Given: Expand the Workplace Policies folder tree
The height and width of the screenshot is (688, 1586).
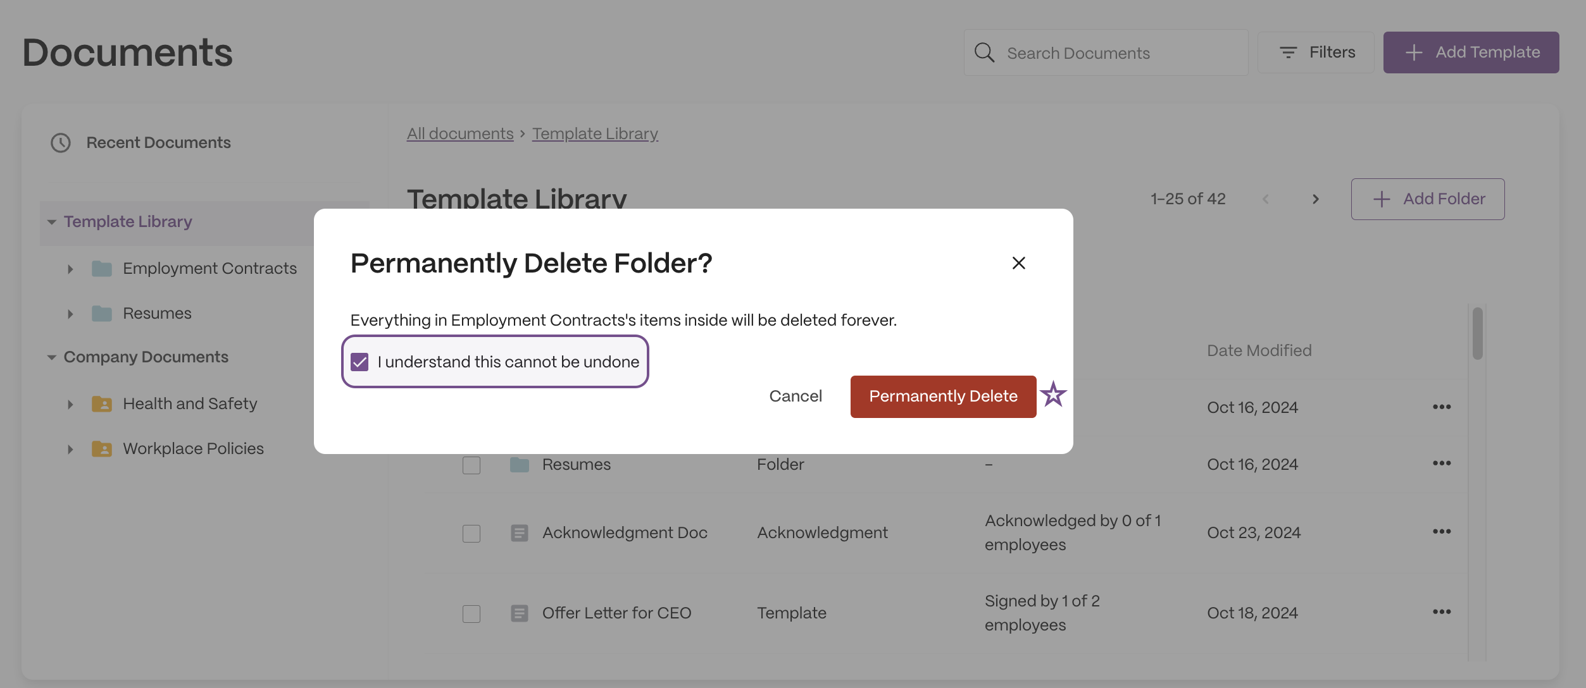Looking at the screenshot, I should [x=70, y=449].
